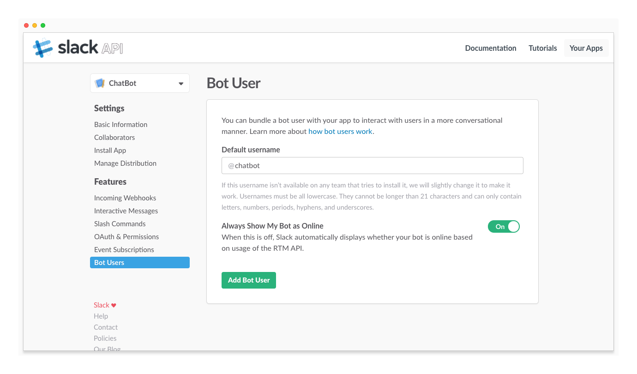
Task: Open the Help footer link
Action: (x=101, y=316)
